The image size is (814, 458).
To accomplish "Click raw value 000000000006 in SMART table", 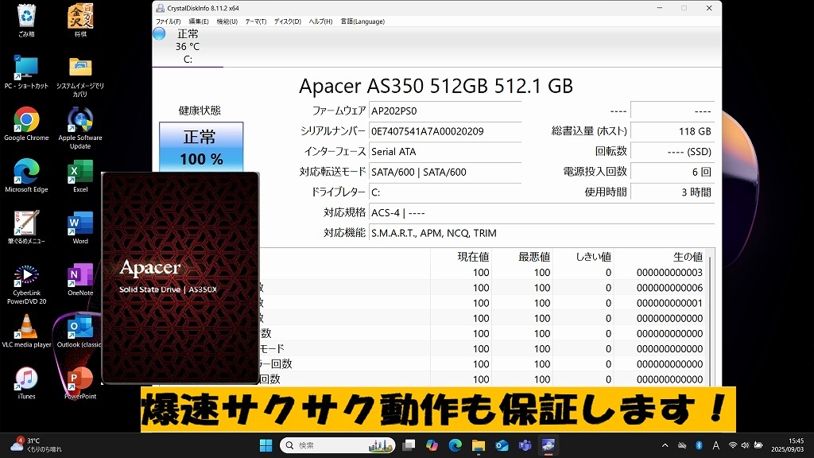I will tap(669, 288).
